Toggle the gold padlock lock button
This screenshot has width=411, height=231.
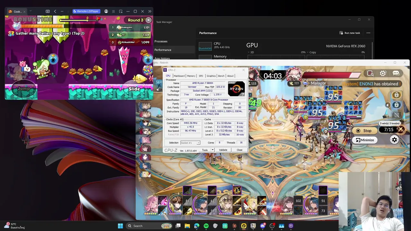pyautogui.click(x=397, y=95)
